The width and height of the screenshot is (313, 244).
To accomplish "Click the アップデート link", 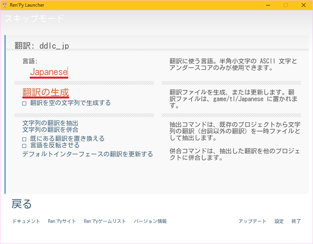I will click(253, 221).
